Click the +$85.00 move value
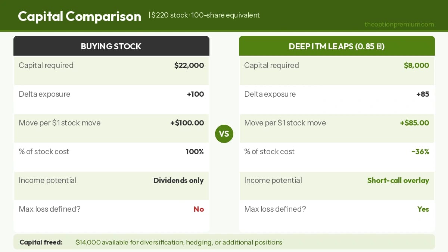 click(414, 123)
